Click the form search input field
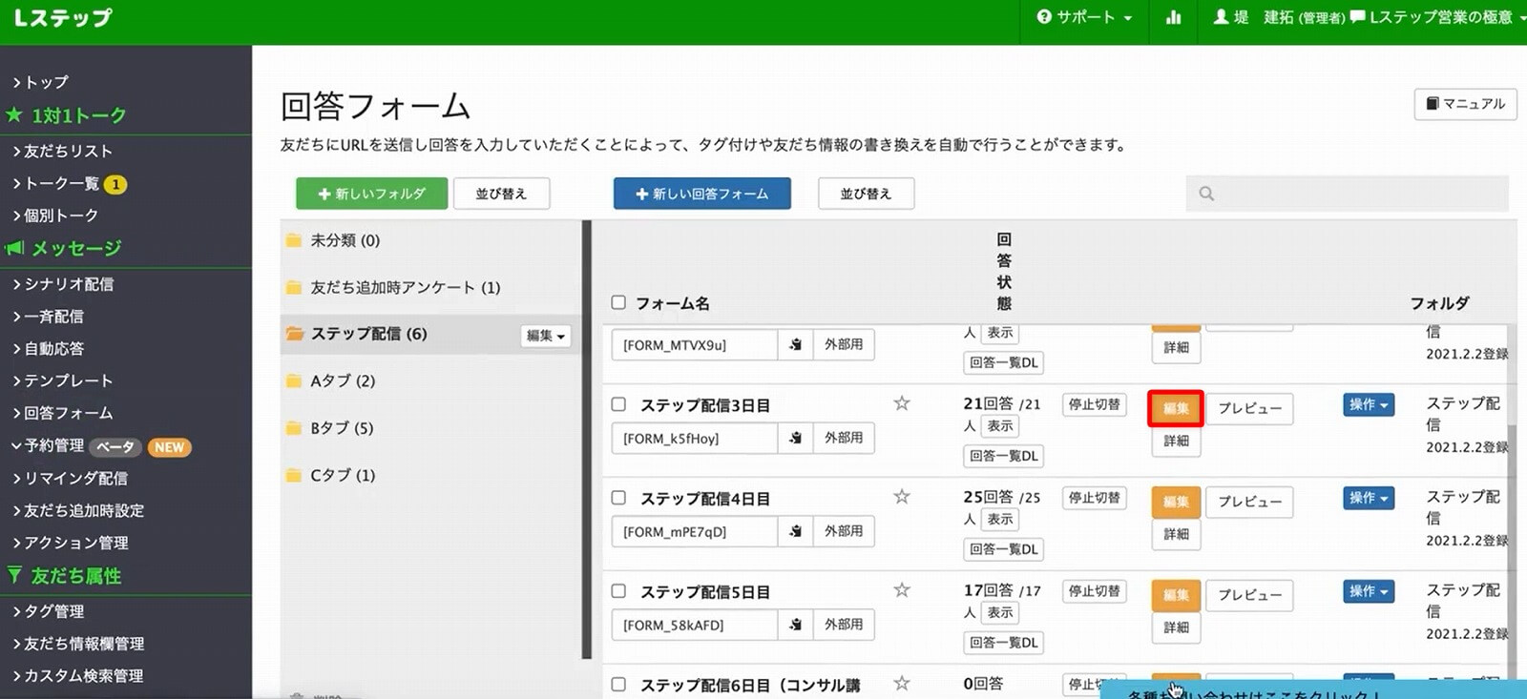 pos(1348,194)
